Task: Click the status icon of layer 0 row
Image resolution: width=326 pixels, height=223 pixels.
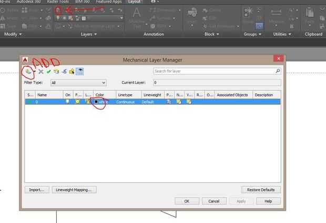Action: [x=30, y=102]
